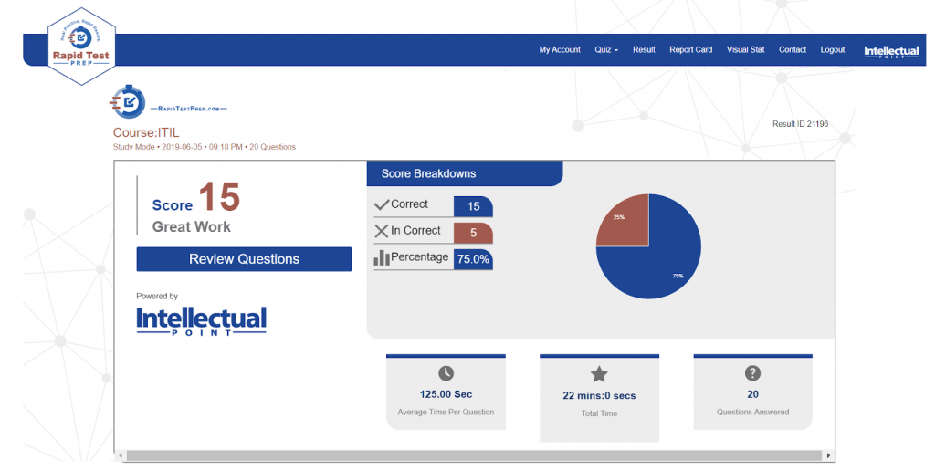Click the red In Correct count 5 badge
This screenshot has height=470, width=935.
tap(474, 233)
